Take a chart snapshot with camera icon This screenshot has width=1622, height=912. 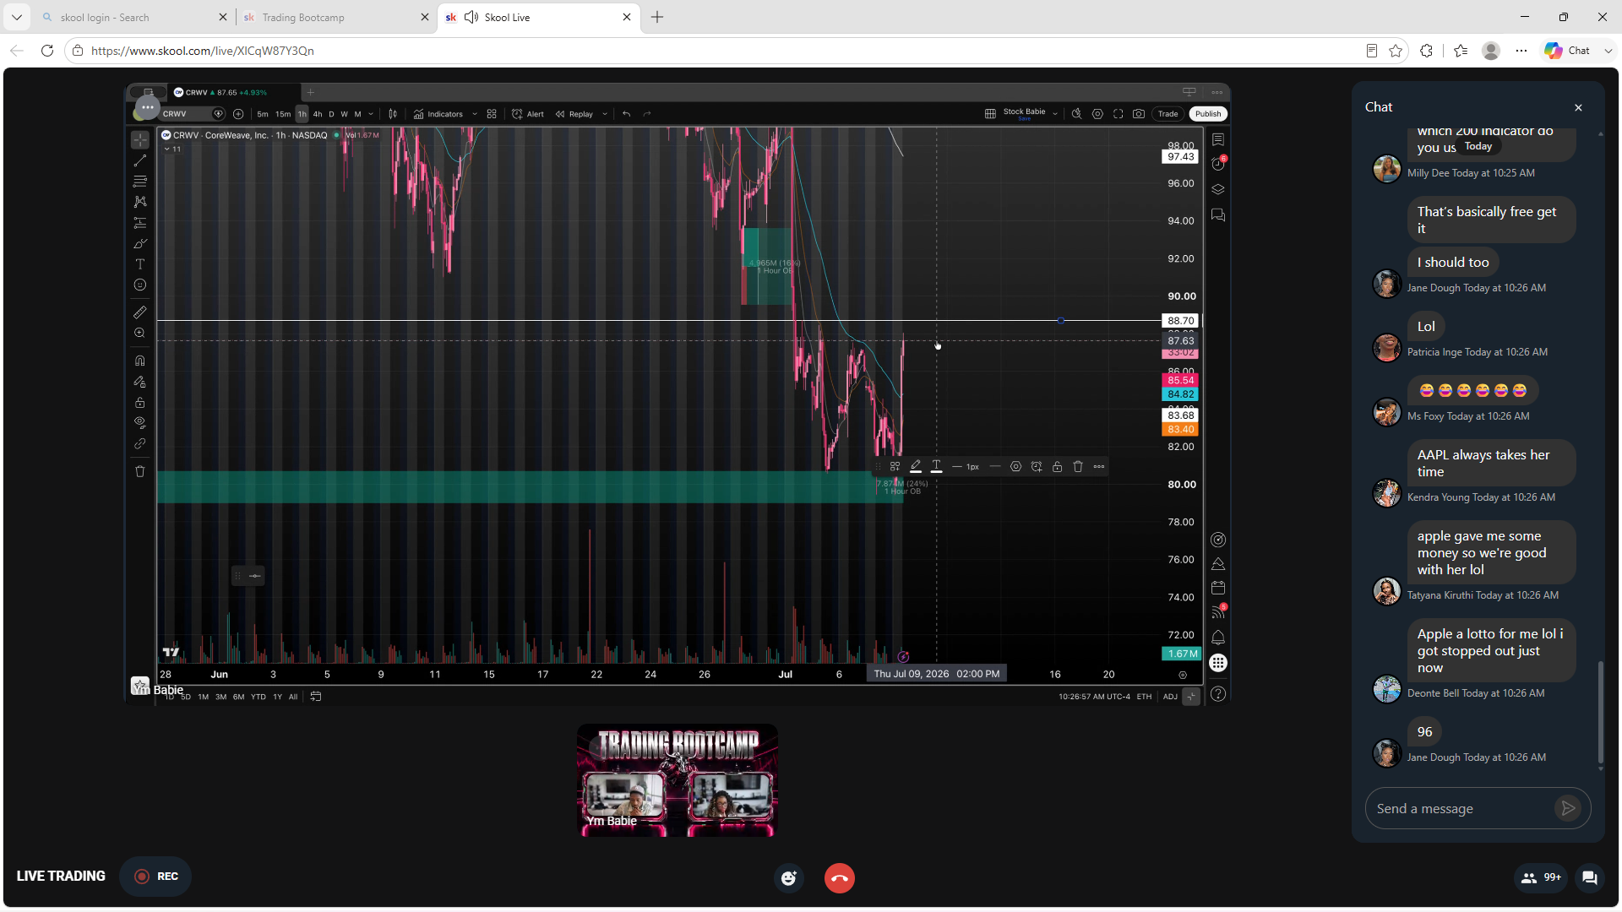pos(1139,114)
